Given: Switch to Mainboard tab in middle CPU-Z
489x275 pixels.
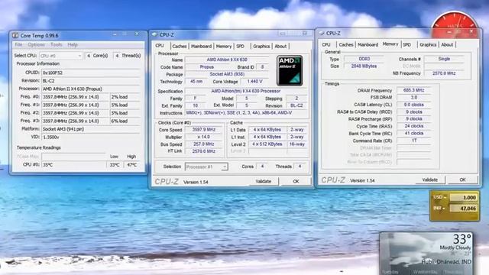Looking at the screenshot, I should pyautogui.click(x=201, y=46).
